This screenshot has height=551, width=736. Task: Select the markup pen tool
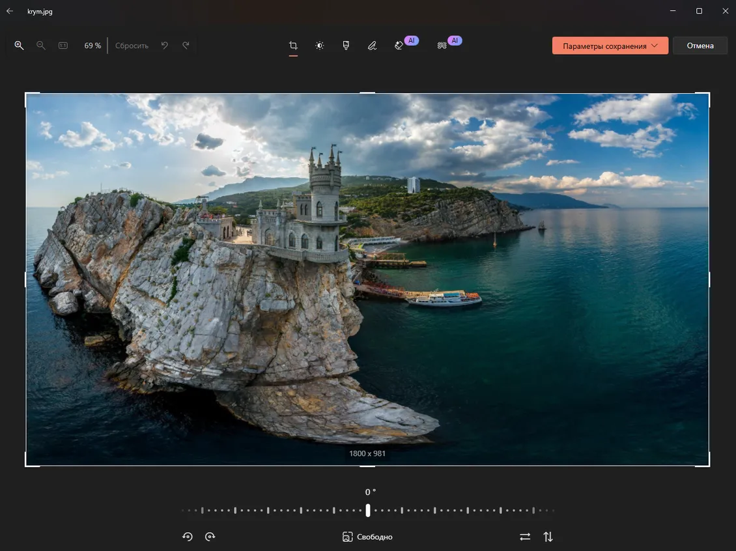click(372, 45)
